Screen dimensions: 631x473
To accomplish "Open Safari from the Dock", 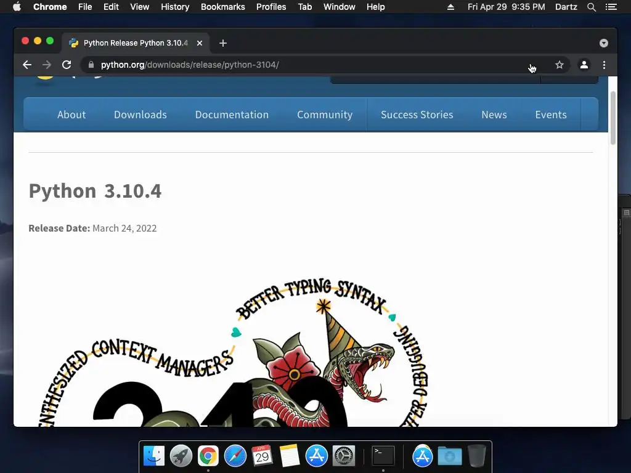I will [x=235, y=456].
